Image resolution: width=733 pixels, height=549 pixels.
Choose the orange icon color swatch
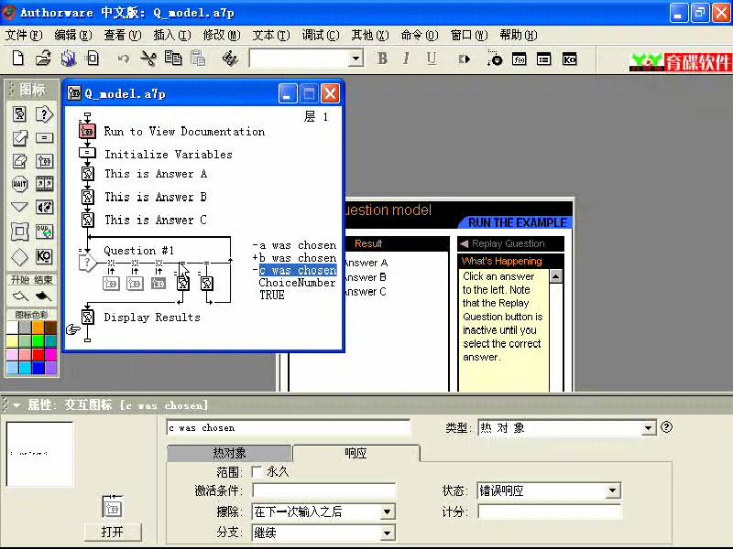(x=38, y=328)
